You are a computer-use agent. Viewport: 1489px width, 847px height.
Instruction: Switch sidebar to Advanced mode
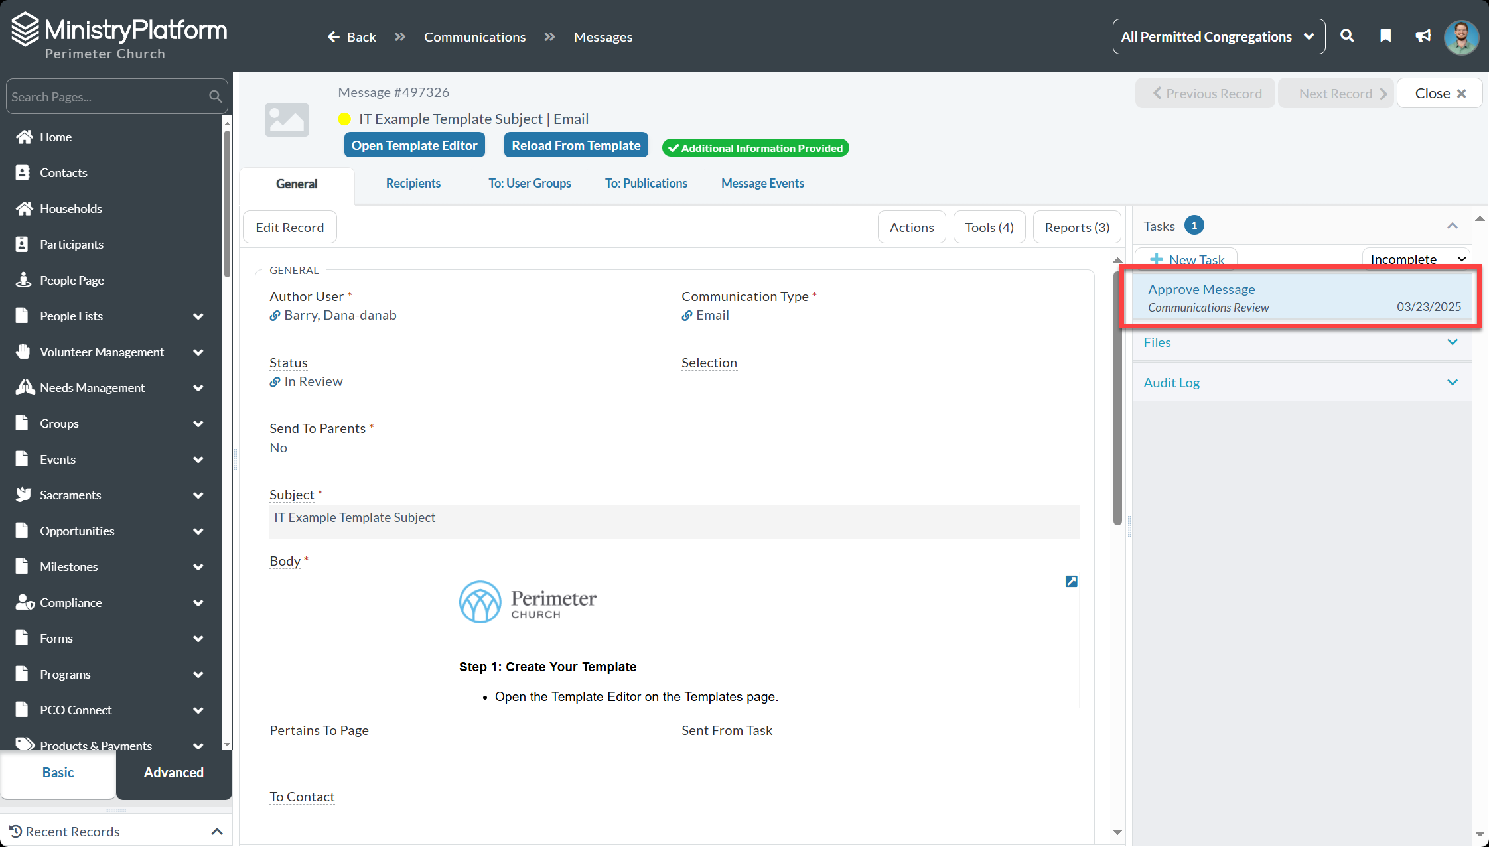(174, 772)
